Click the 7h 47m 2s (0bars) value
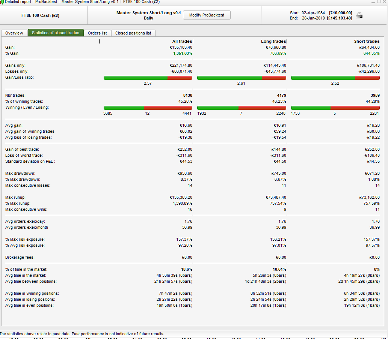 click(175, 294)
